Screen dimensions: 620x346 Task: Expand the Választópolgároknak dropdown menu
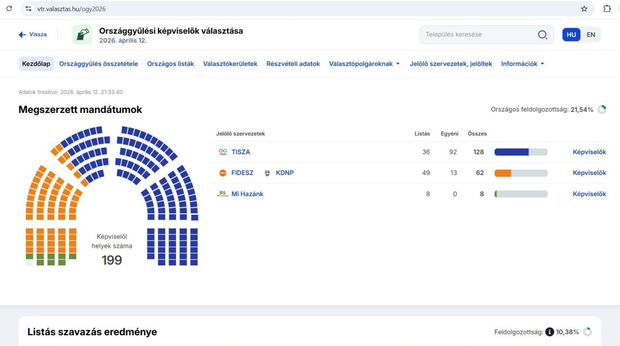[364, 64]
